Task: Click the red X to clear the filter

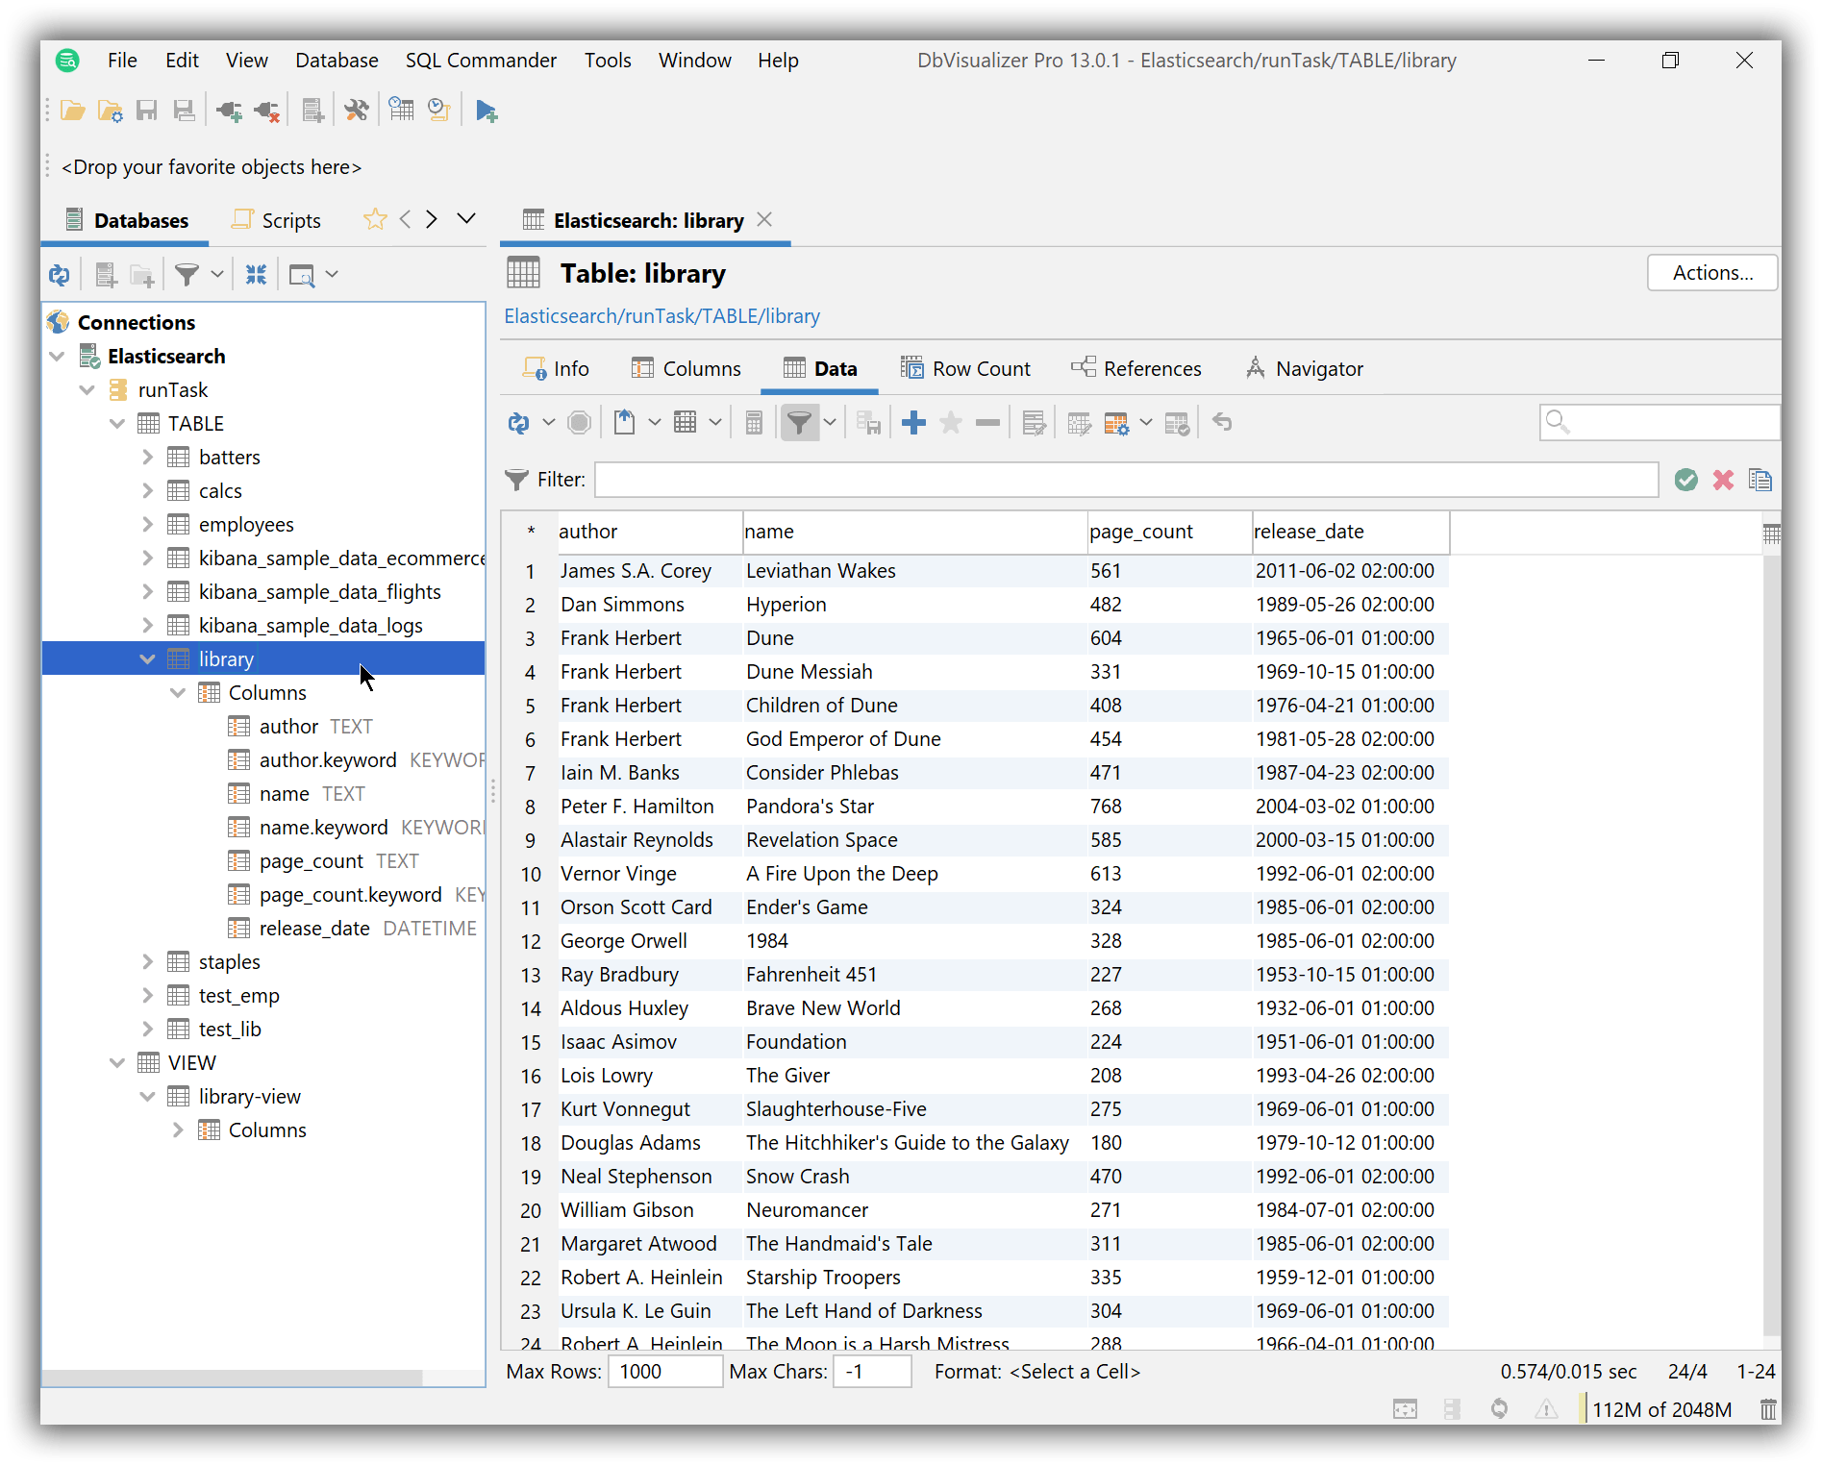Action: (x=1723, y=479)
